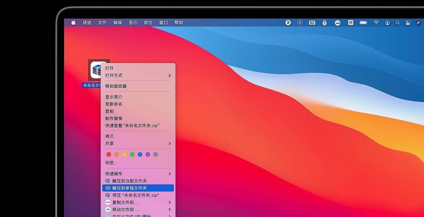This screenshot has width=424, height=217.
Task: Click the Bluetooth lock status icon
Action: 325,23
